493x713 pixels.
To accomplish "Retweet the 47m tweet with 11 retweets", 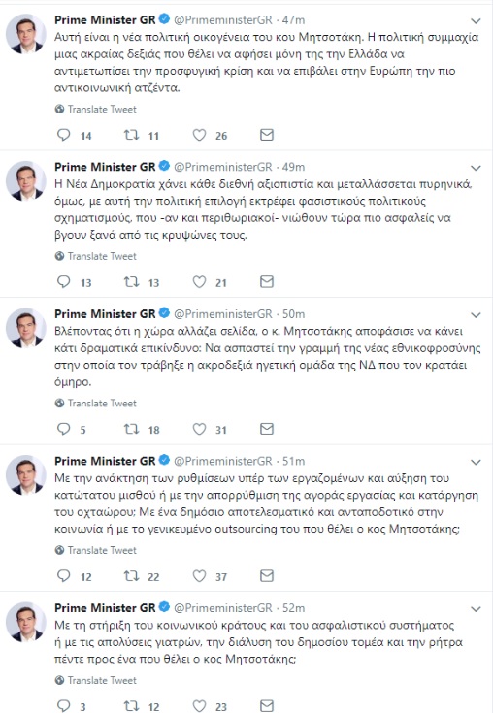I will click(131, 135).
